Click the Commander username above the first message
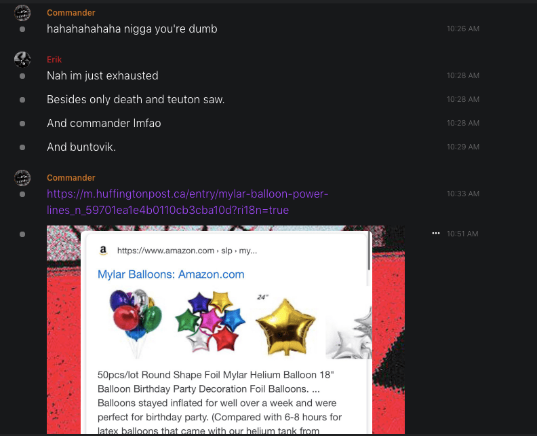The image size is (537, 436). (71, 13)
